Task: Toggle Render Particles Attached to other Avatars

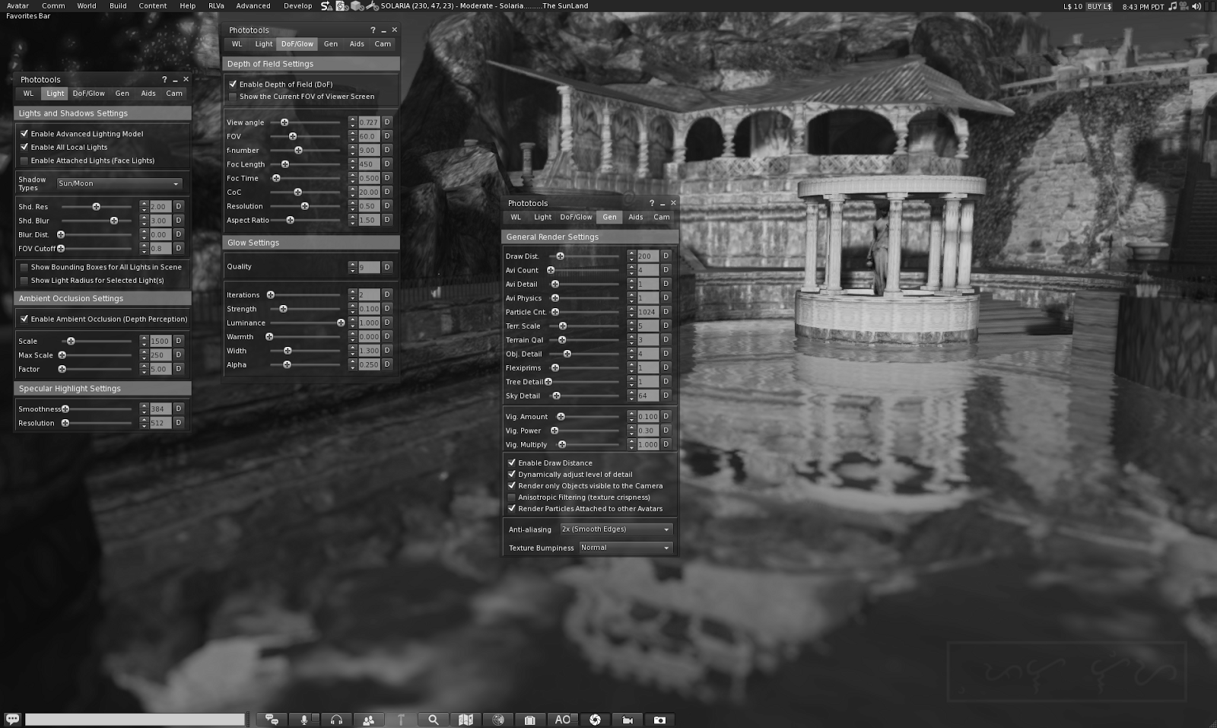Action: tap(512, 508)
